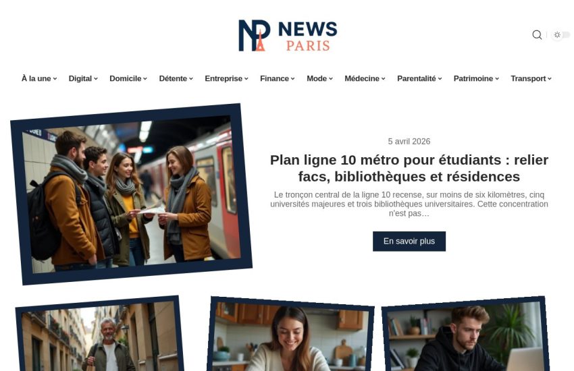
Task: Open the Finance category
Action: (277, 79)
